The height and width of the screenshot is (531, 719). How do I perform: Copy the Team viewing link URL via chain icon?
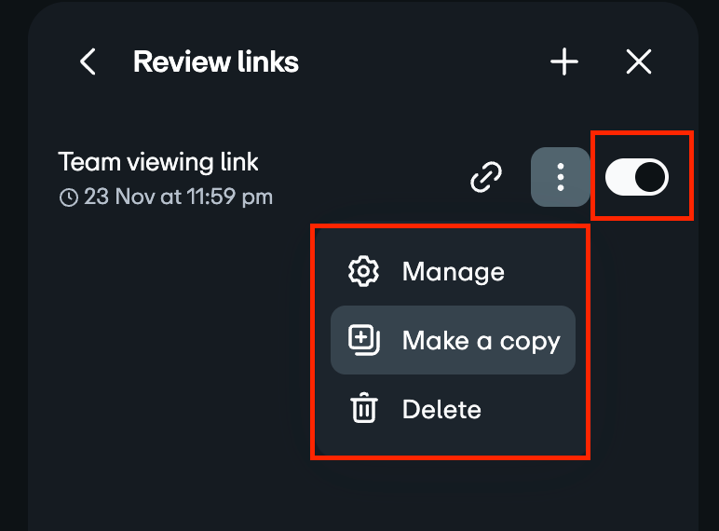coord(486,177)
